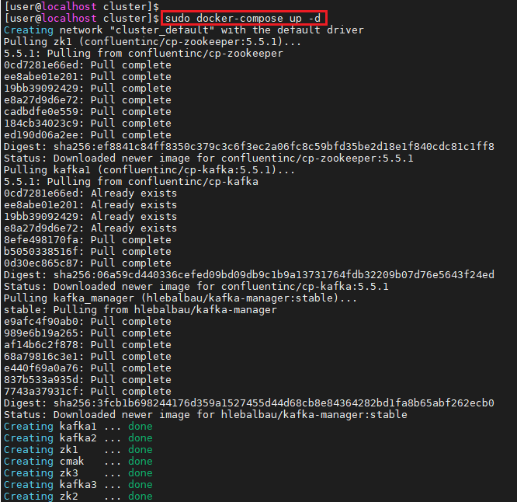Click the 'Creating zk2 ... done' line
Image resolution: width=517 pixels, height=502 pixels.
tap(78, 497)
